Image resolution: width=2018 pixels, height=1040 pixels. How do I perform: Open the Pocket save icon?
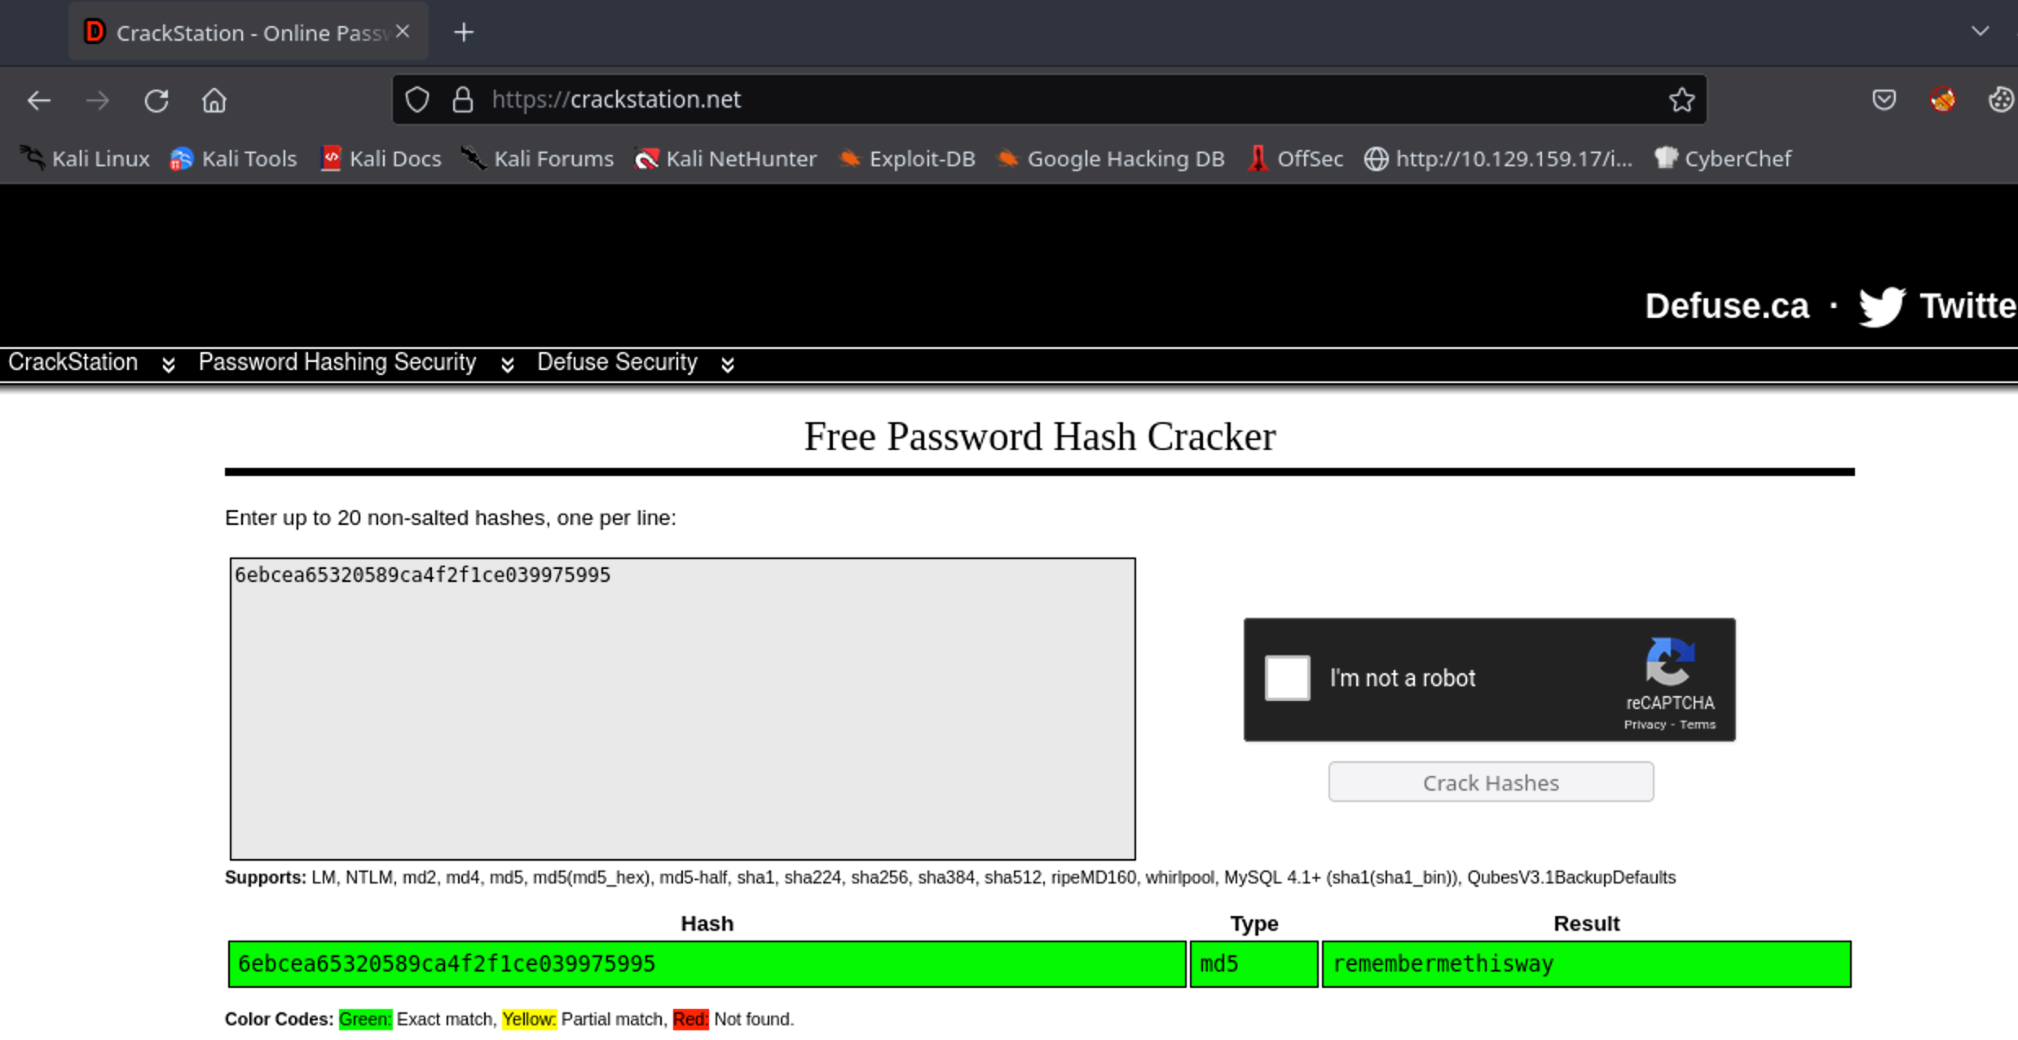coord(1884,99)
